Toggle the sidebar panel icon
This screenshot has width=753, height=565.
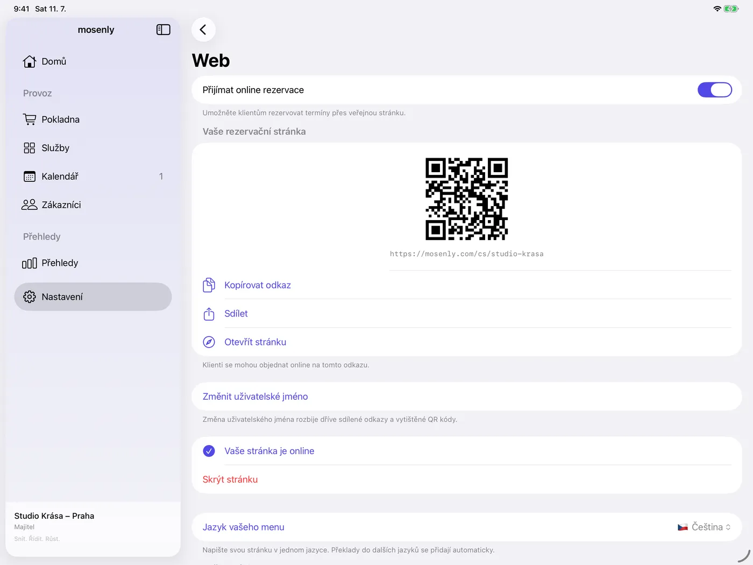tap(164, 30)
